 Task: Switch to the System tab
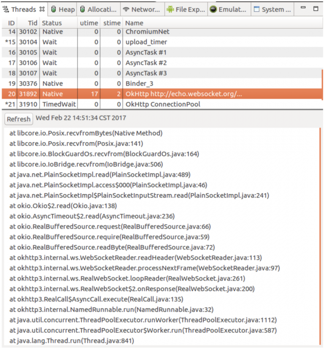pyautogui.click(x=272, y=9)
